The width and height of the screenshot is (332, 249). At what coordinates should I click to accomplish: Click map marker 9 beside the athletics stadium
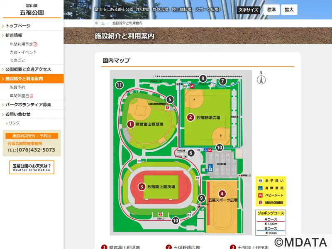pos(201,198)
